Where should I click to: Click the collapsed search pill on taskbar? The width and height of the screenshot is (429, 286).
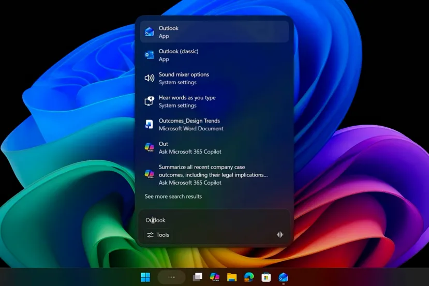pos(171,277)
